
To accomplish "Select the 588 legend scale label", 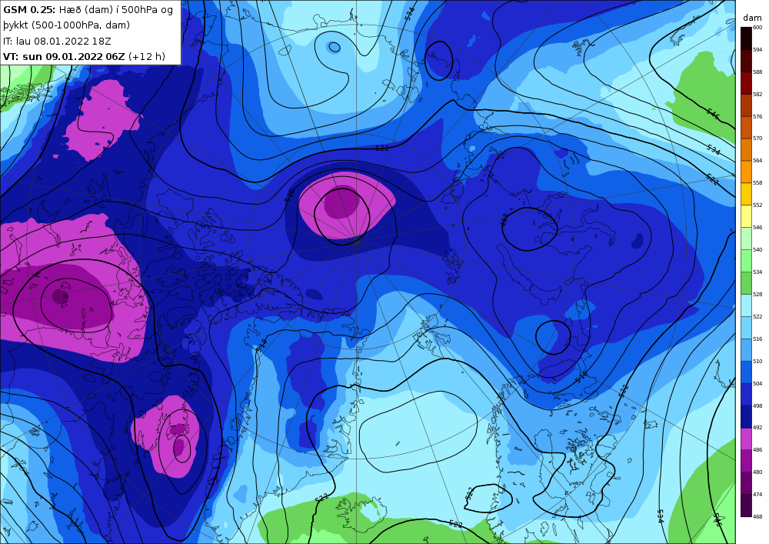I will coord(757,72).
